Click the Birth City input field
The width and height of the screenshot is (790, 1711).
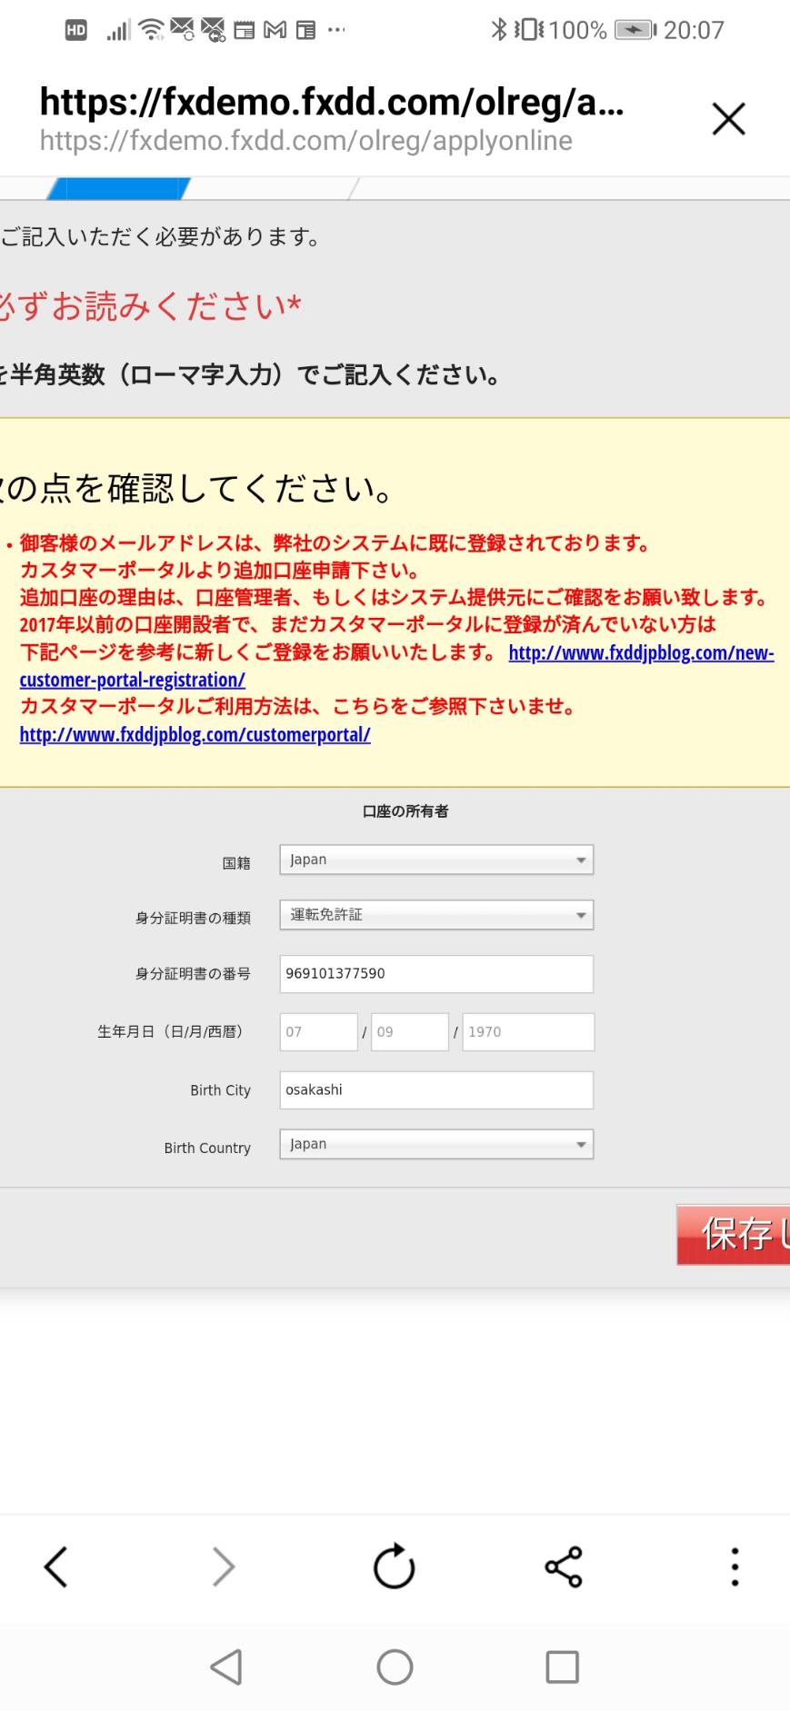(x=436, y=1090)
